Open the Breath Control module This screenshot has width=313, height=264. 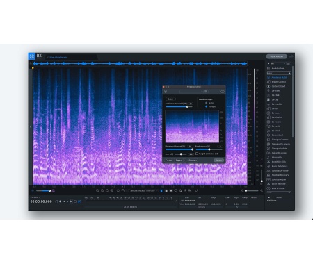pos(278,82)
